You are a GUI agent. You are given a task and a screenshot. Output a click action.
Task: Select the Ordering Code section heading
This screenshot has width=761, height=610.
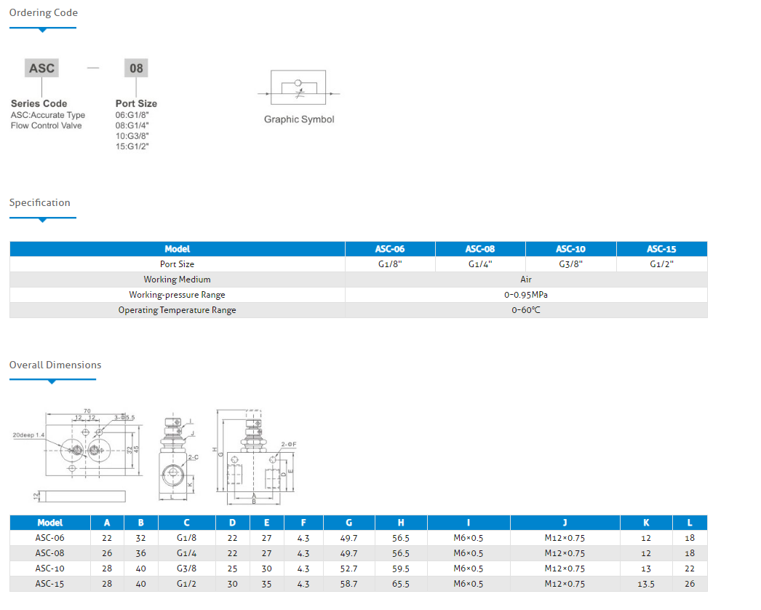point(44,12)
